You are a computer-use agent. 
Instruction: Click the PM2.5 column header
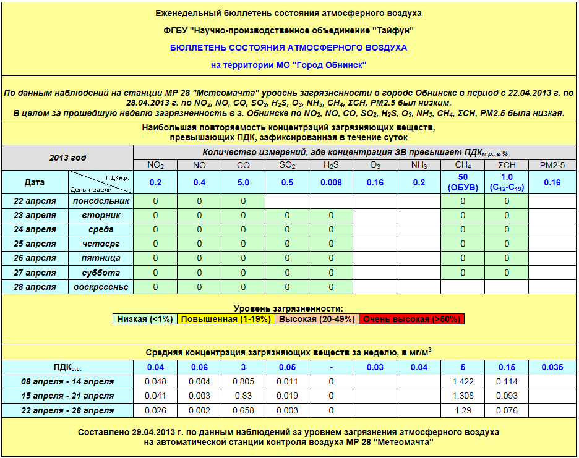(552, 165)
